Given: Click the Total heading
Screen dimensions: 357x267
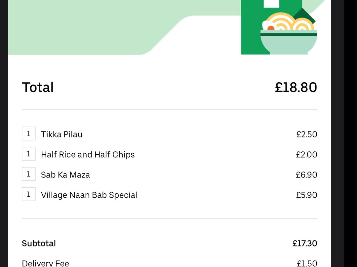Looking at the screenshot, I should 38,88.
